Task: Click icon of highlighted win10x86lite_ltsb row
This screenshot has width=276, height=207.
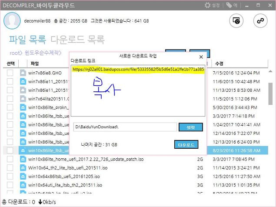Action: click(x=23, y=150)
